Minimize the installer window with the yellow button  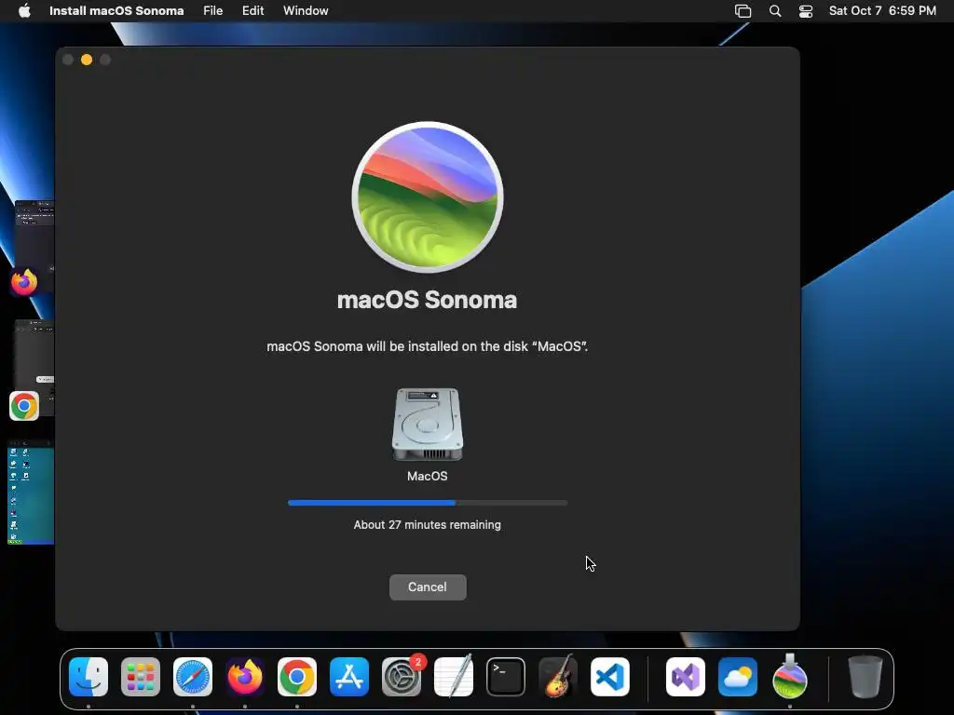87,60
